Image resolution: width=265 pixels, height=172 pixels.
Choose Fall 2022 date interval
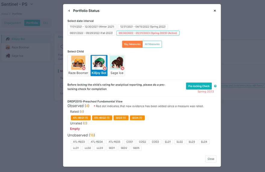click(x=91, y=33)
